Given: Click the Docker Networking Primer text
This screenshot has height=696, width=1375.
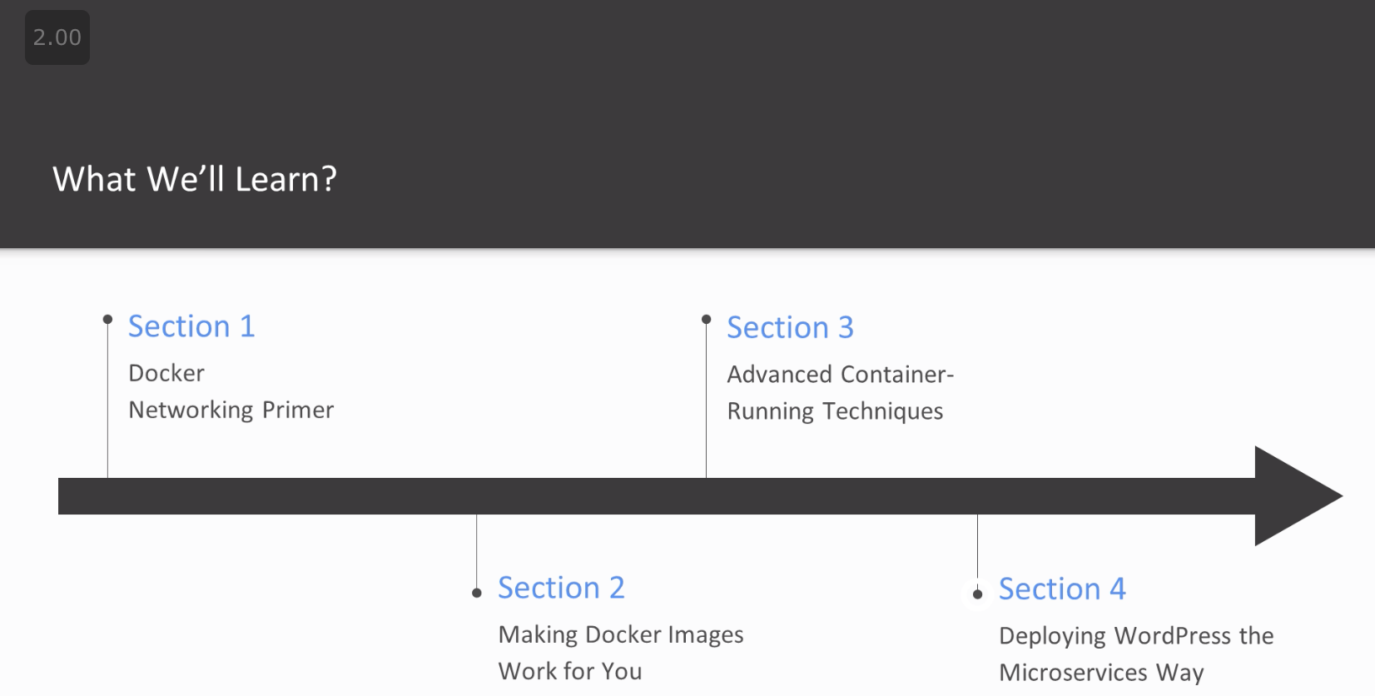Looking at the screenshot, I should pyautogui.click(x=231, y=391).
